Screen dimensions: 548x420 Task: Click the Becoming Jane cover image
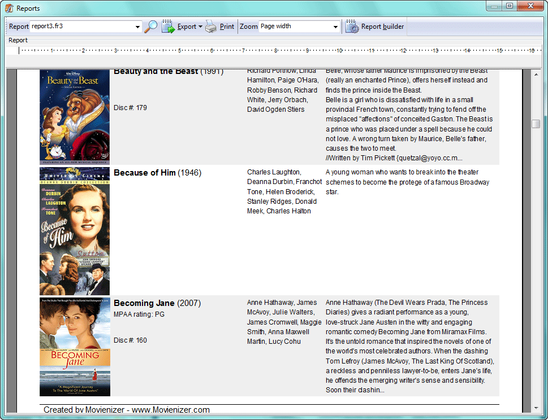point(75,347)
